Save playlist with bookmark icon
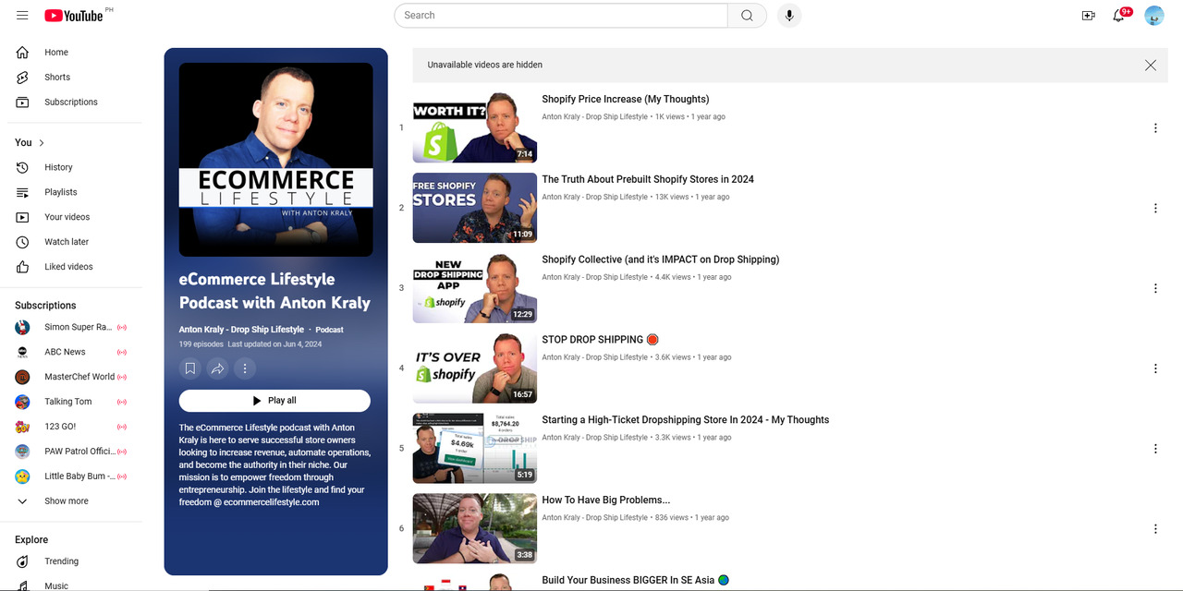The width and height of the screenshot is (1183, 591). [190, 368]
